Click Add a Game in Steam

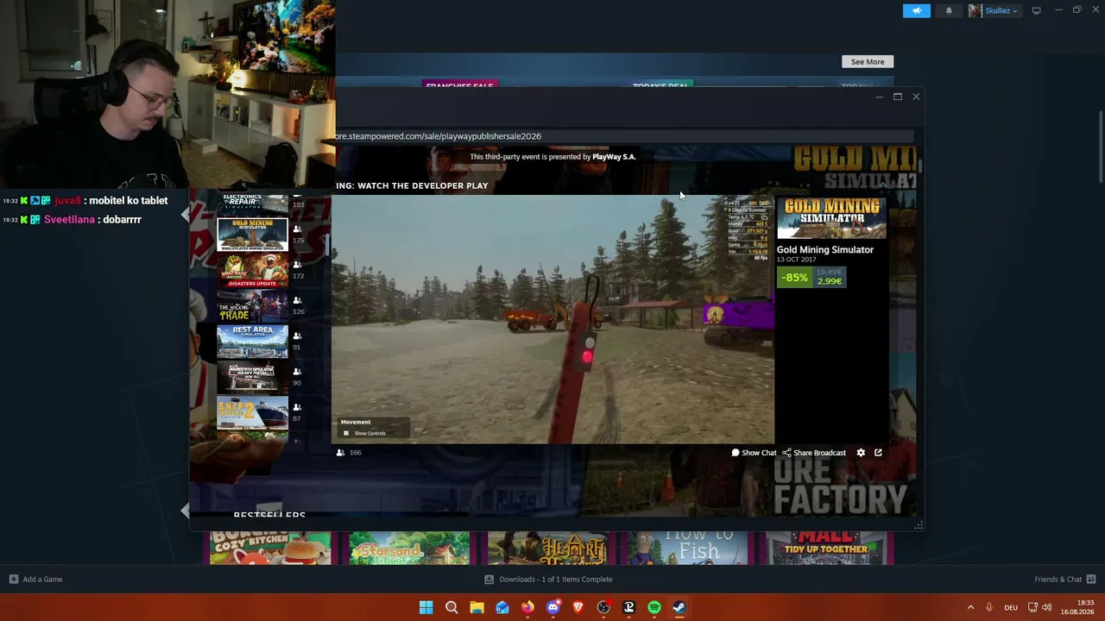click(35, 580)
